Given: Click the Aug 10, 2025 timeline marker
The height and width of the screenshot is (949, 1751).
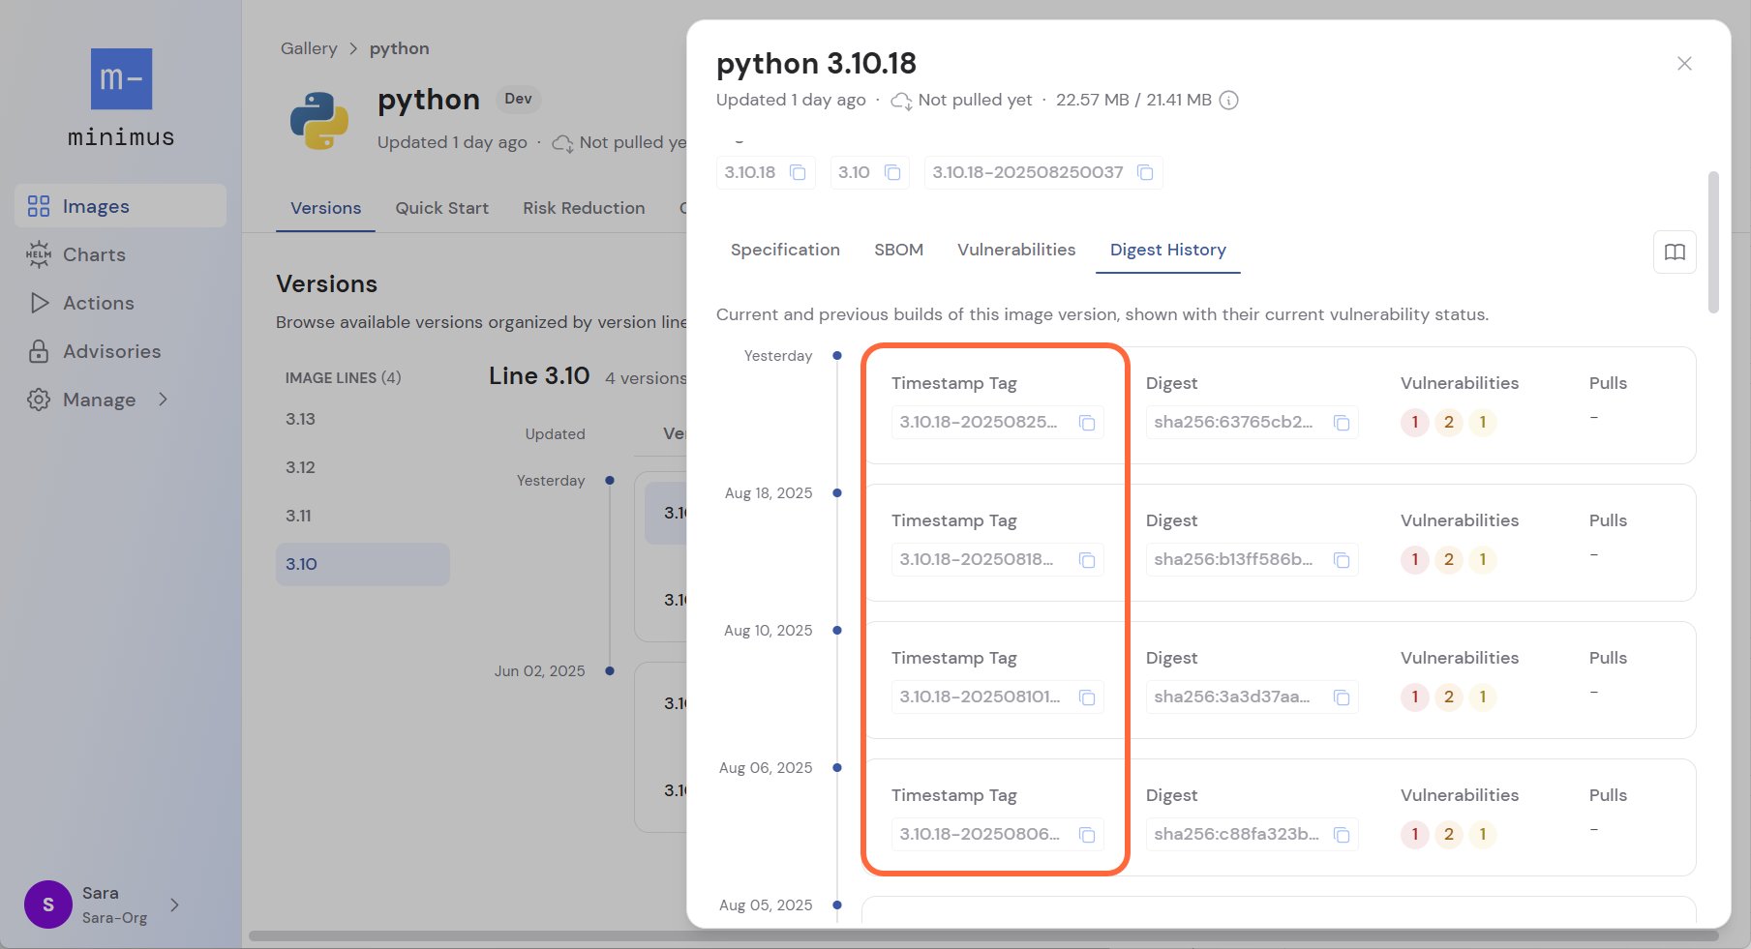Looking at the screenshot, I should click(837, 631).
